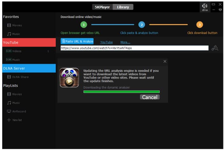The width and height of the screenshot is (224, 150).
Task: Open PlayLists heading in sidebar
Action: coord(11,86)
